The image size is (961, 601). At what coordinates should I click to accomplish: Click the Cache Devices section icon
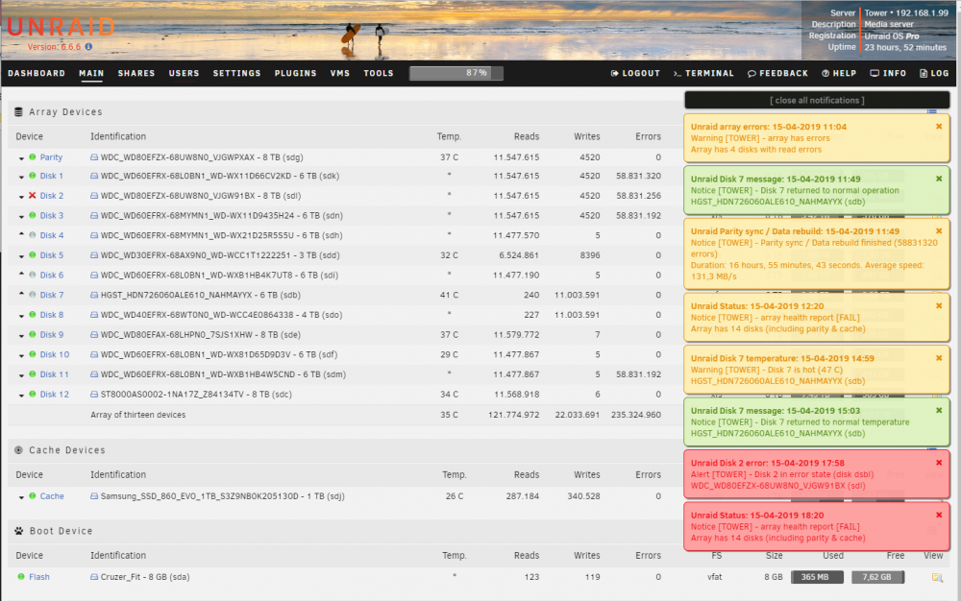pyautogui.click(x=18, y=450)
